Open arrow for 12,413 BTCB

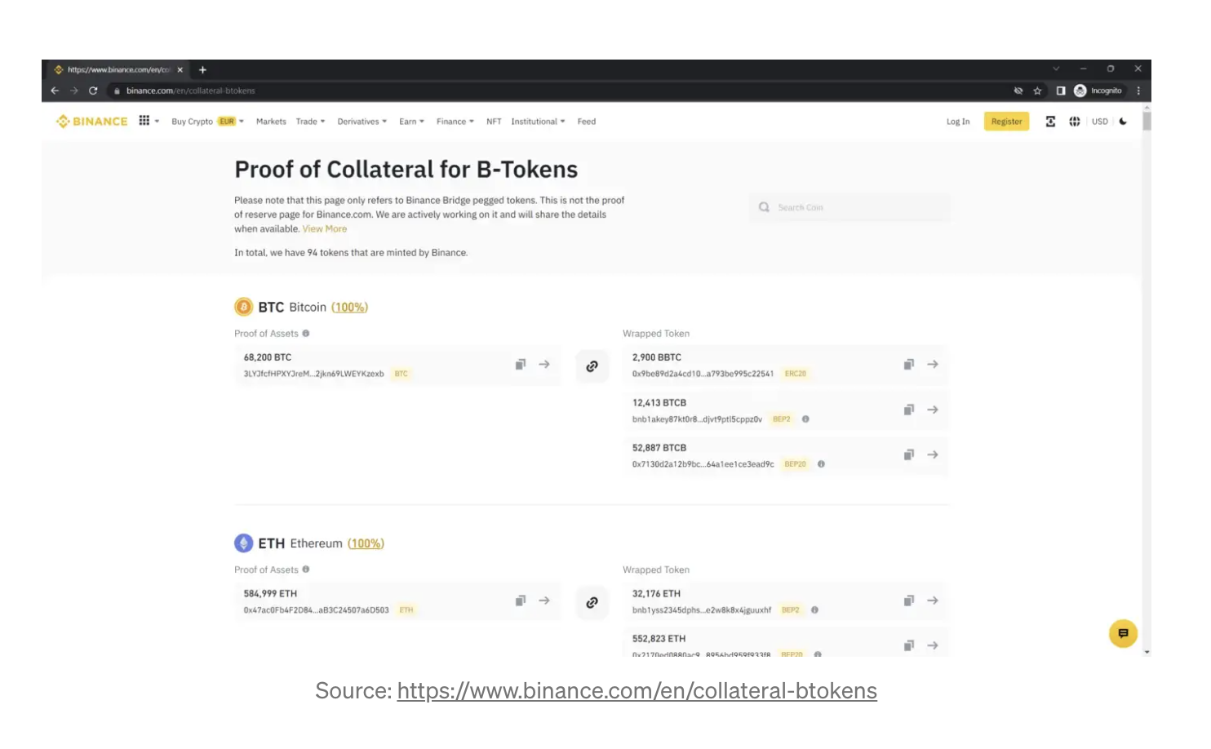tap(933, 410)
